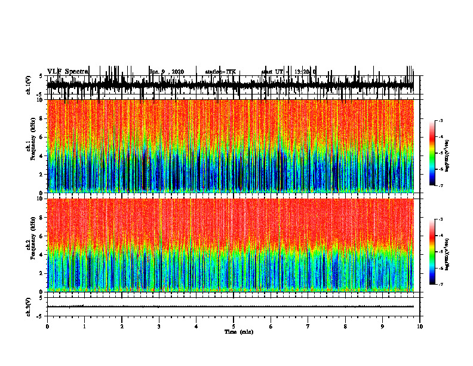This screenshot has height=366, width=473.
Task: Click the "7" tick on the time axis
Action: click(308, 327)
